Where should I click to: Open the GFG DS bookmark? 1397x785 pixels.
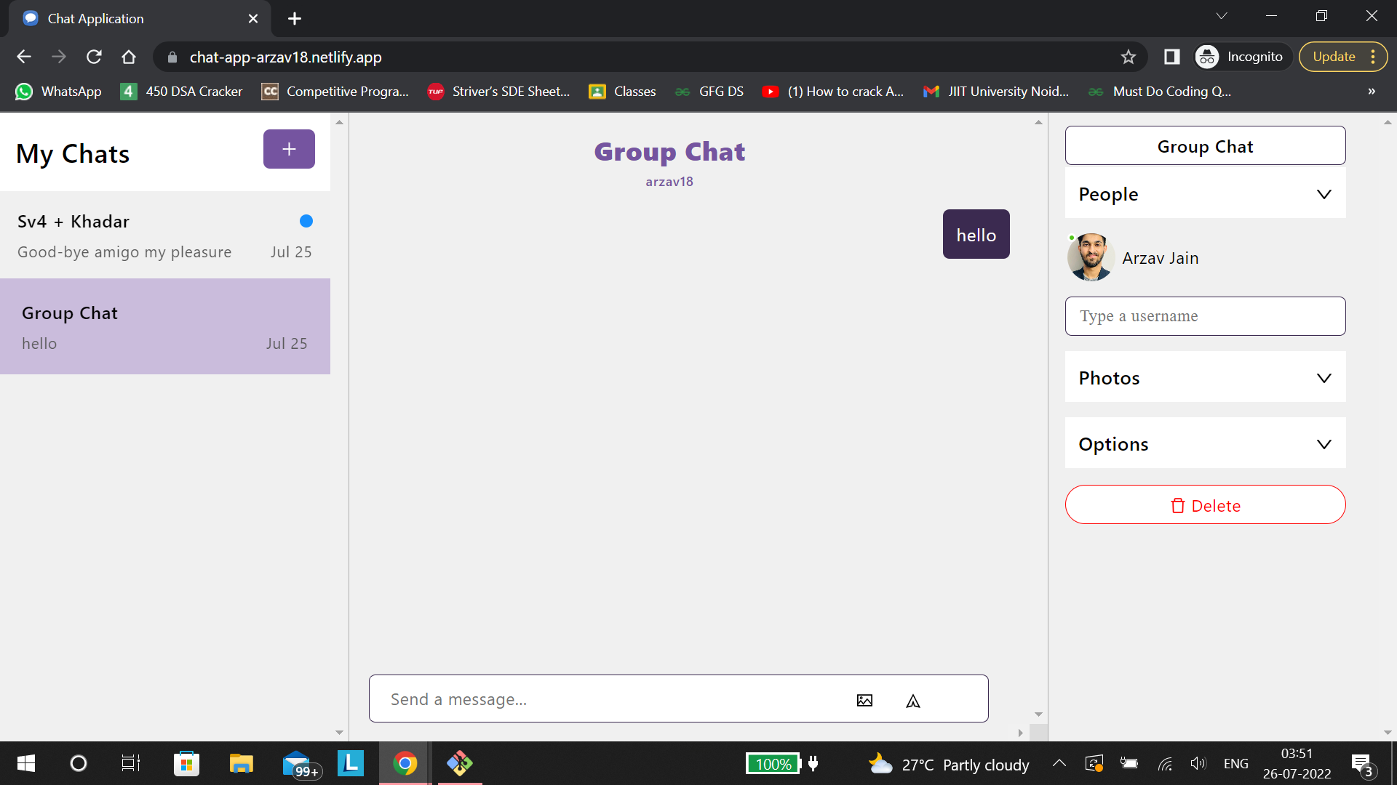pyautogui.click(x=709, y=92)
